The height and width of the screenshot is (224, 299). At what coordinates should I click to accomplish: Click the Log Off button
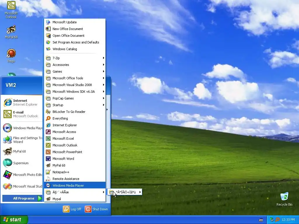tap(72, 209)
